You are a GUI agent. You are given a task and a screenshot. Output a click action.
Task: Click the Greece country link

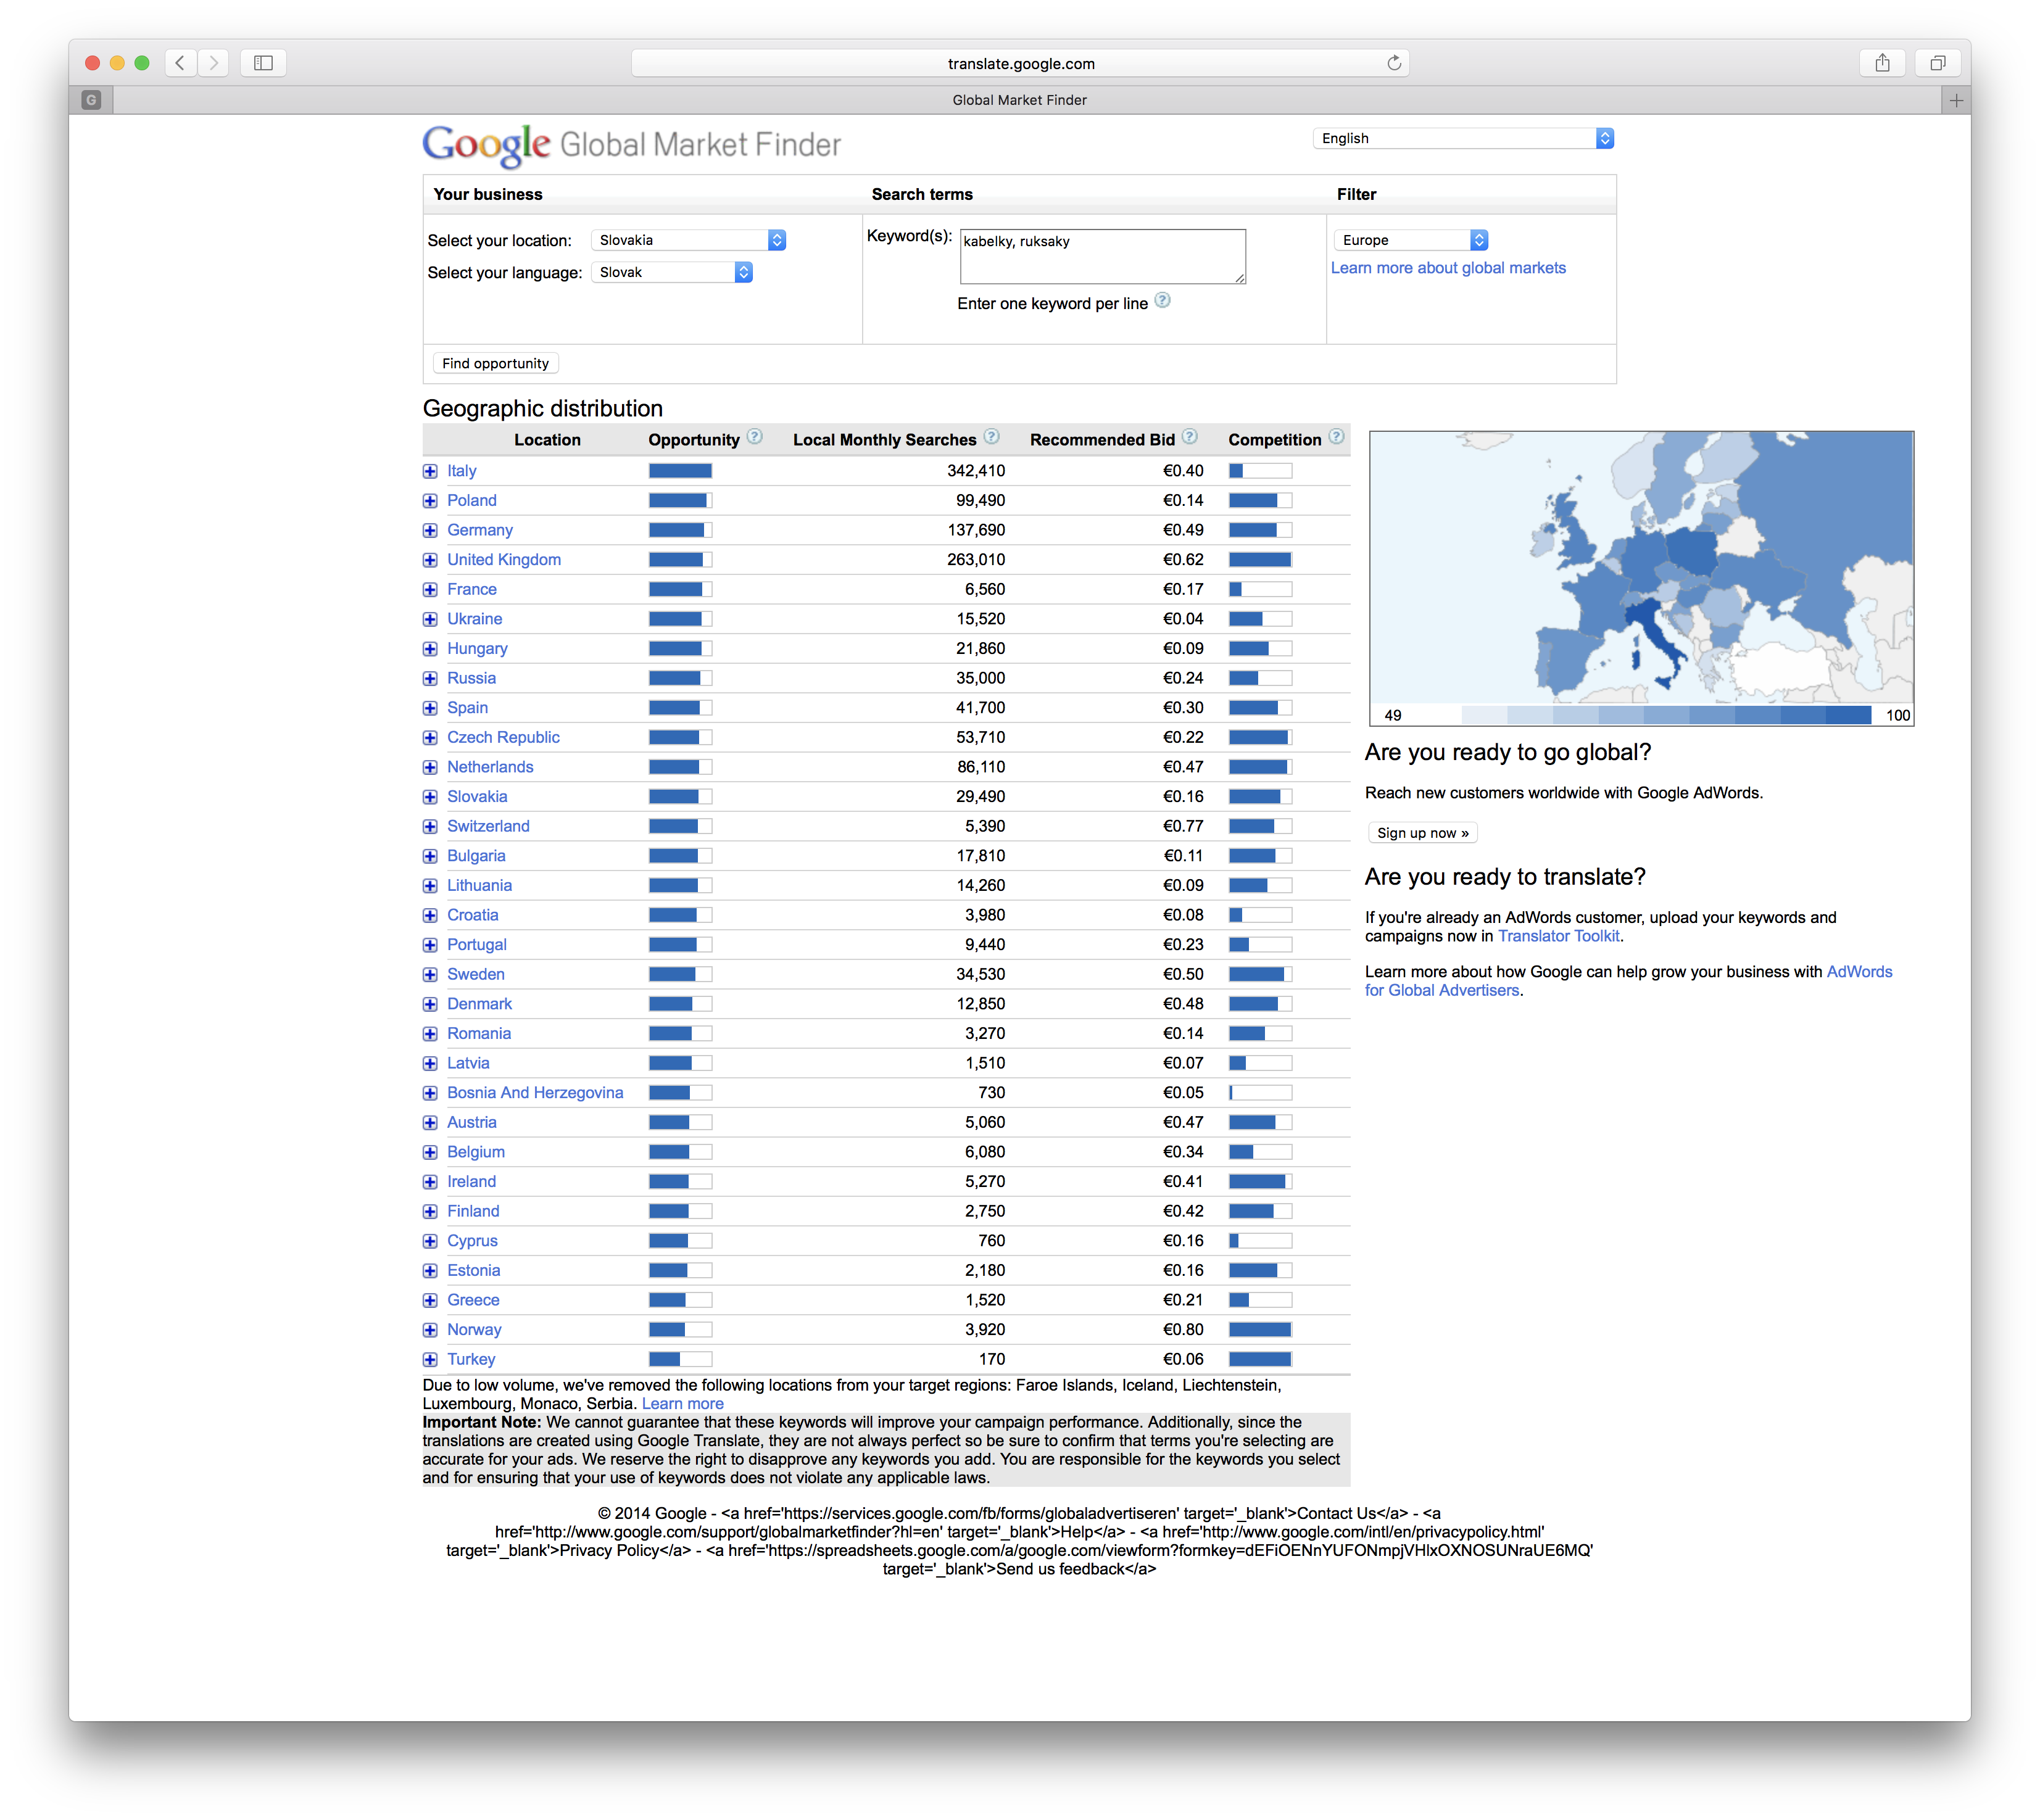(x=473, y=1300)
